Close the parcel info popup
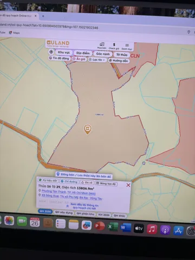 point(128,185)
